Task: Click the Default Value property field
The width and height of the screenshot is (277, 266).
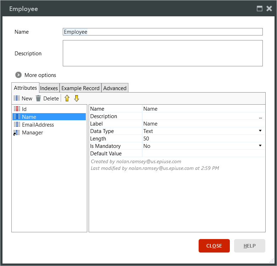Action: 203,153
